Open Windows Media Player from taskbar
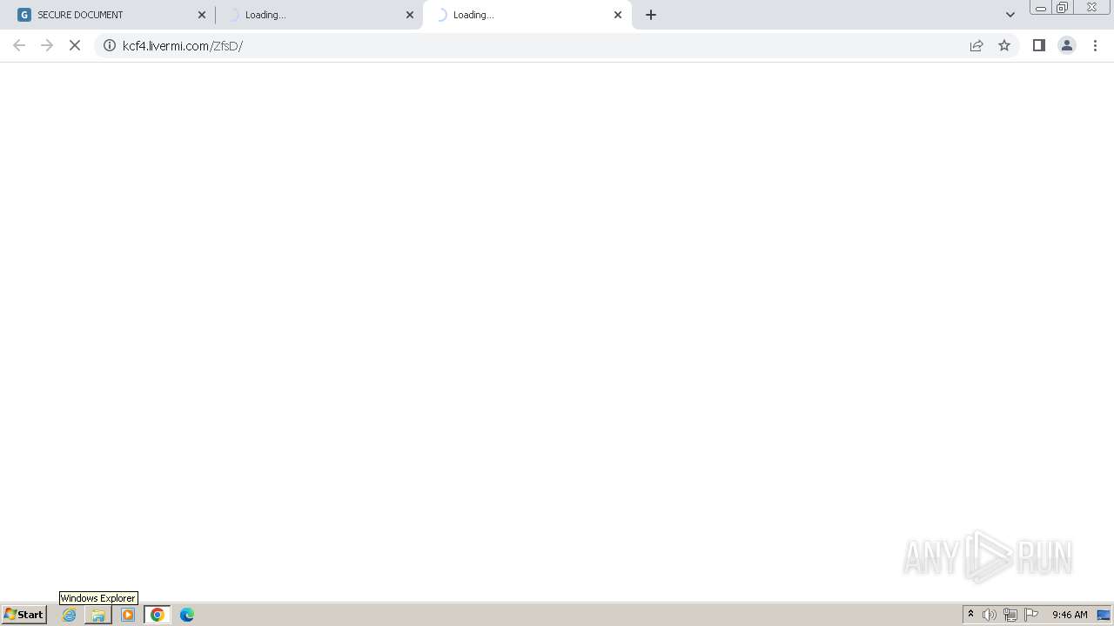This screenshot has height=626, width=1114. pos(128,615)
